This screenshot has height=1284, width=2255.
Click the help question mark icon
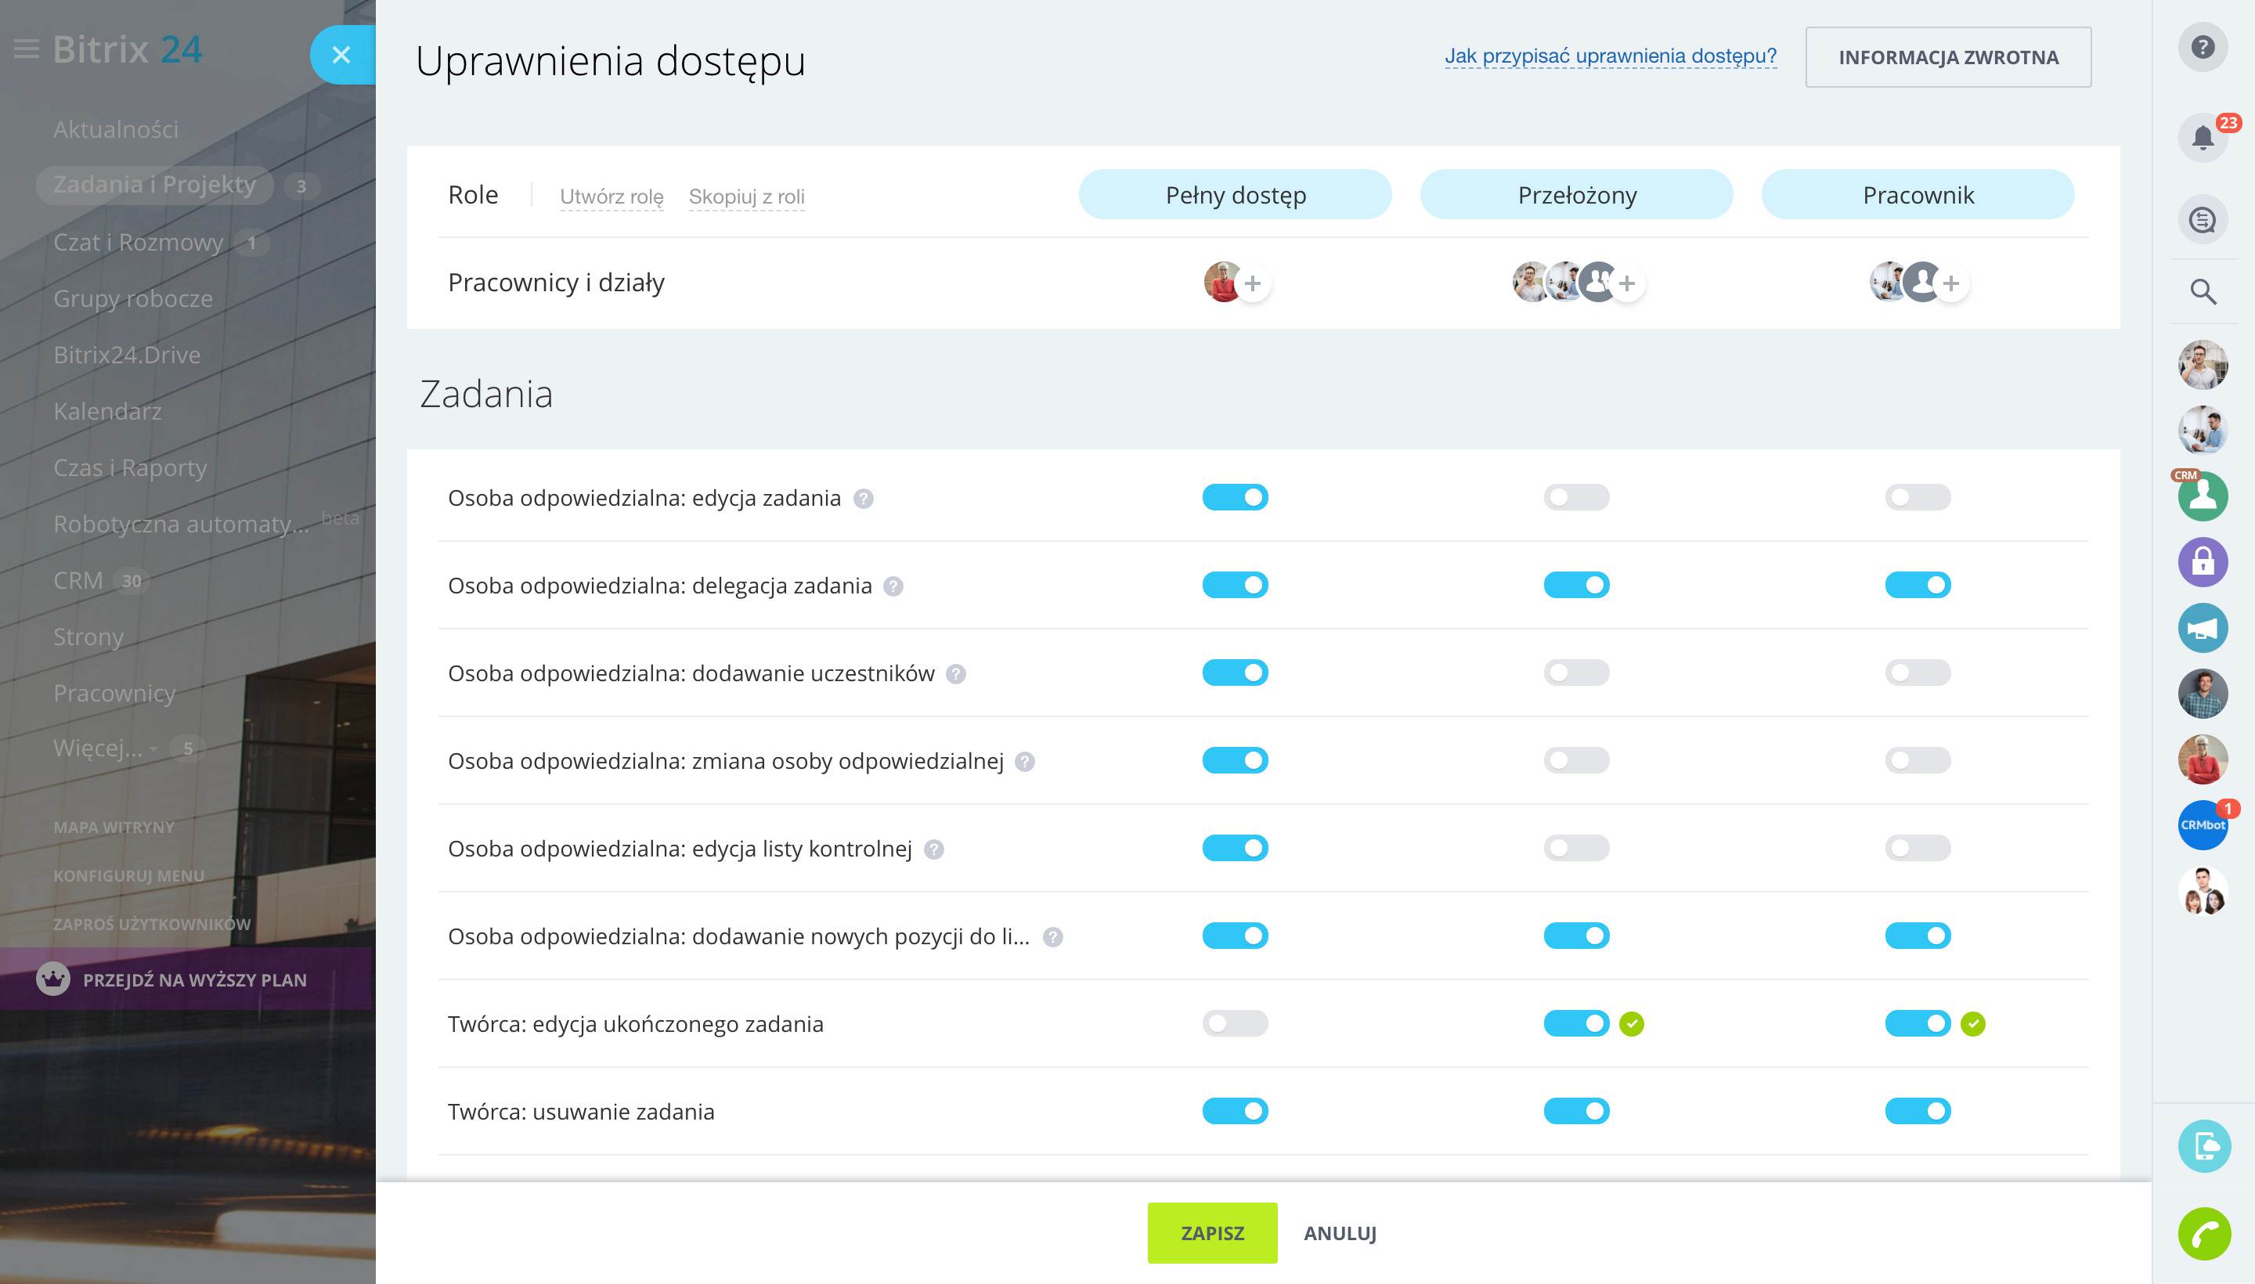pos(2202,47)
